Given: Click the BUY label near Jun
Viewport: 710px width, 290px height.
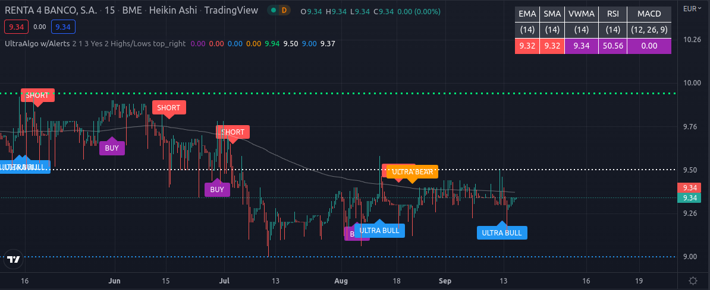Looking at the screenshot, I should point(112,147).
